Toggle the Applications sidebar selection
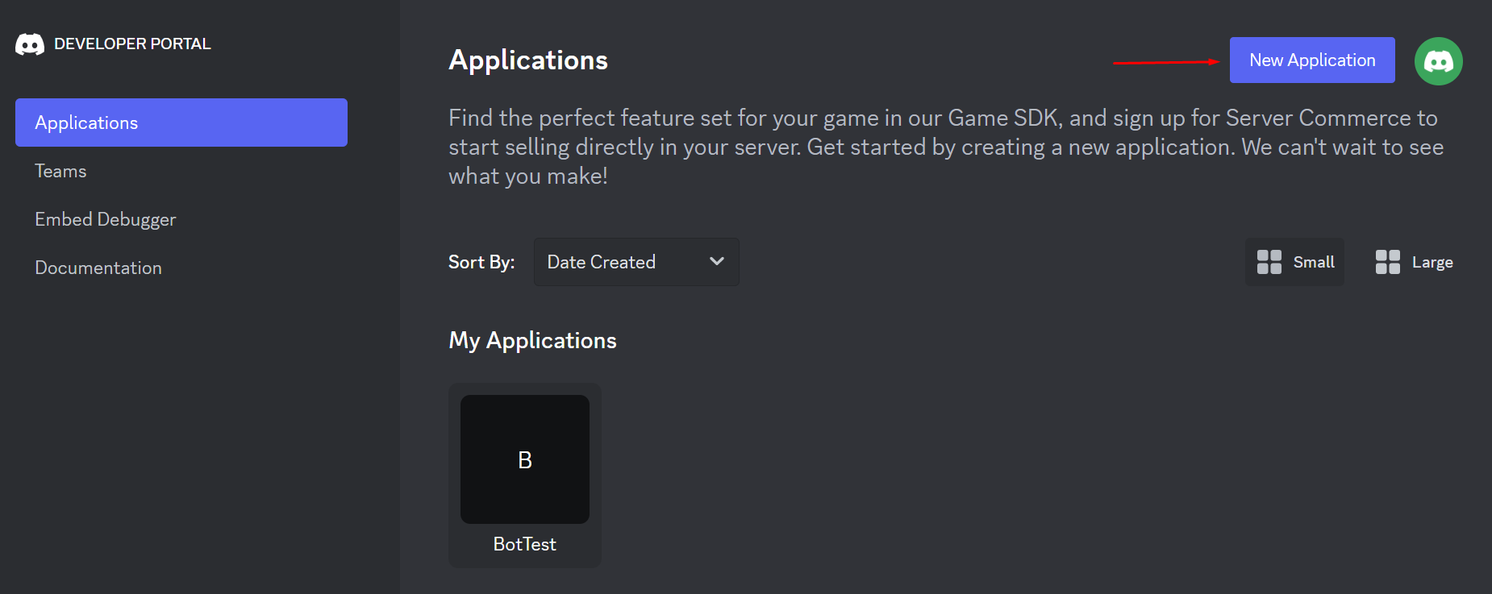The width and height of the screenshot is (1492, 594). (x=181, y=123)
